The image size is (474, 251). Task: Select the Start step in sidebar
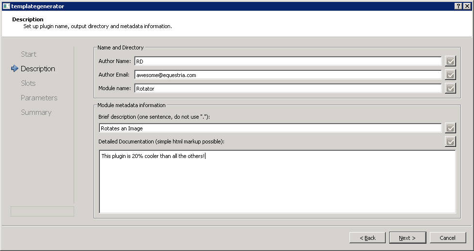(29, 54)
